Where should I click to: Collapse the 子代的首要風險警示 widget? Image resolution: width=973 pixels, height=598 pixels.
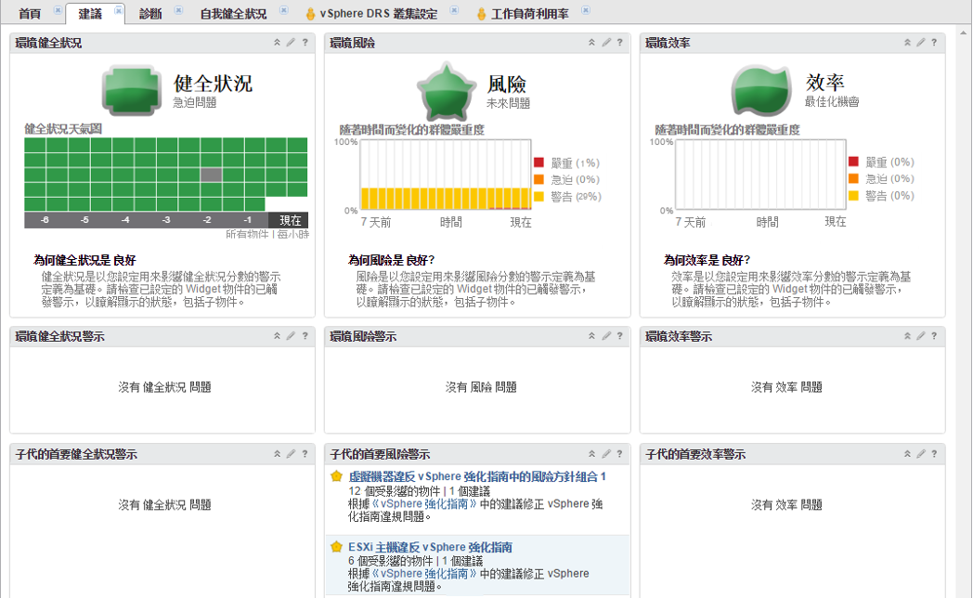point(592,454)
